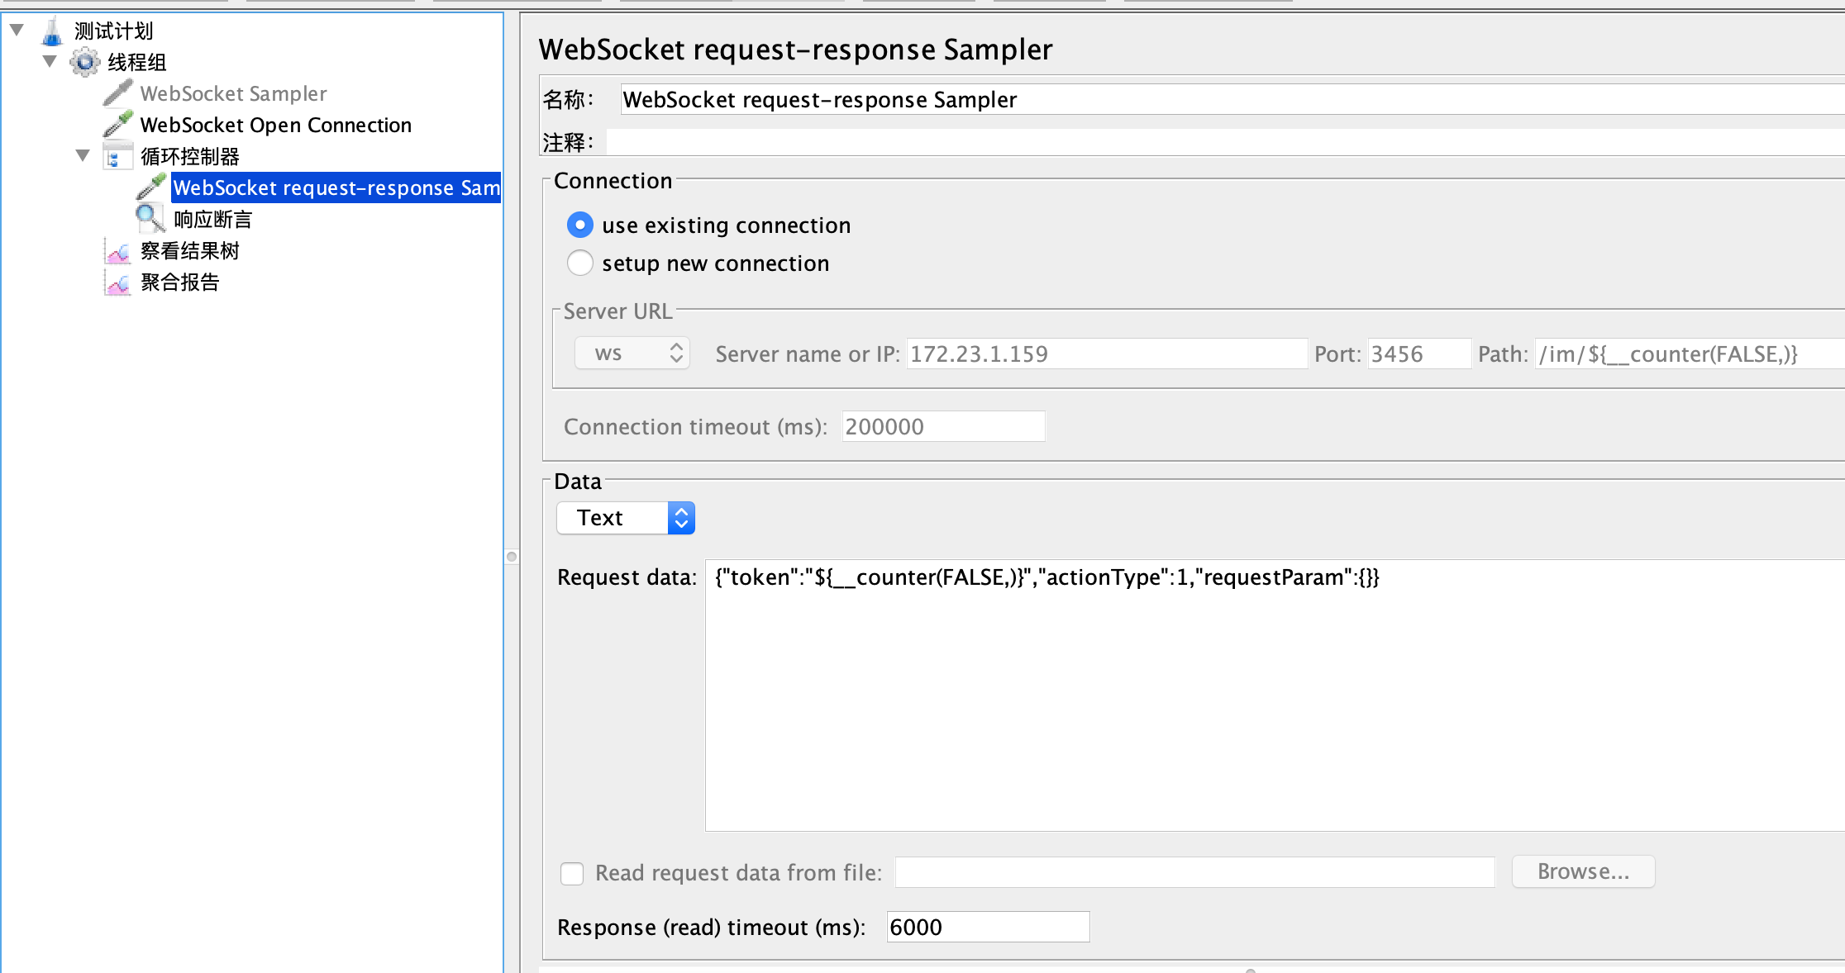Click the WebSocket Open Connection pipette icon
This screenshot has height=973, width=1845.
(x=117, y=125)
